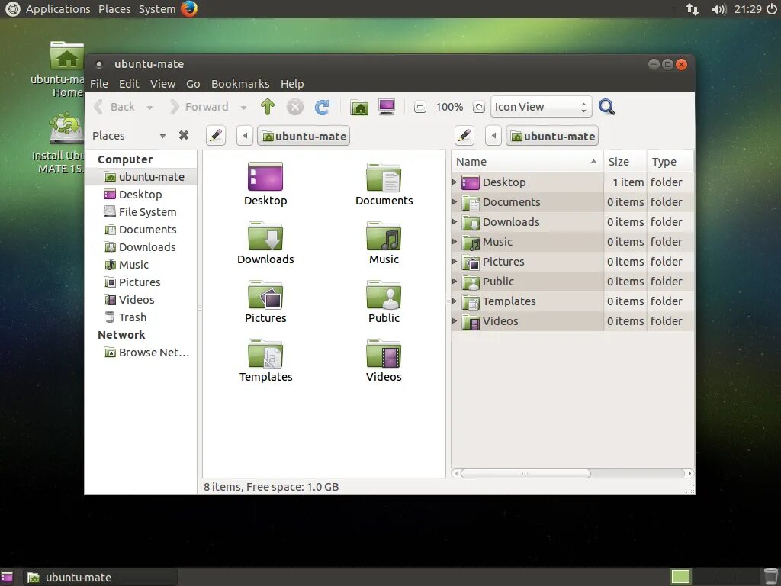Open Pictures folder in icon view
The height and width of the screenshot is (586, 781).
265,302
